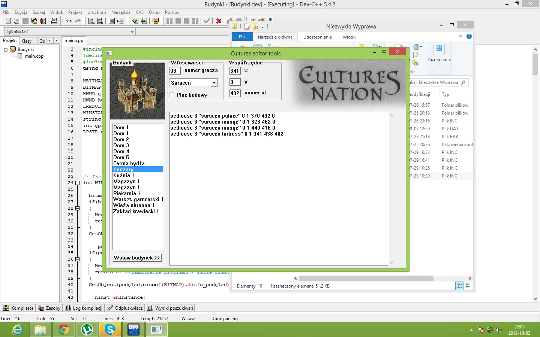
Task: Open the Edycja menu
Action: click(x=21, y=12)
